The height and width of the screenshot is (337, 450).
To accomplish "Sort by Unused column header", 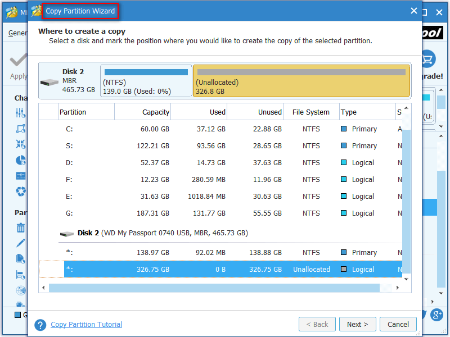I will pyautogui.click(x=255, y=112).
